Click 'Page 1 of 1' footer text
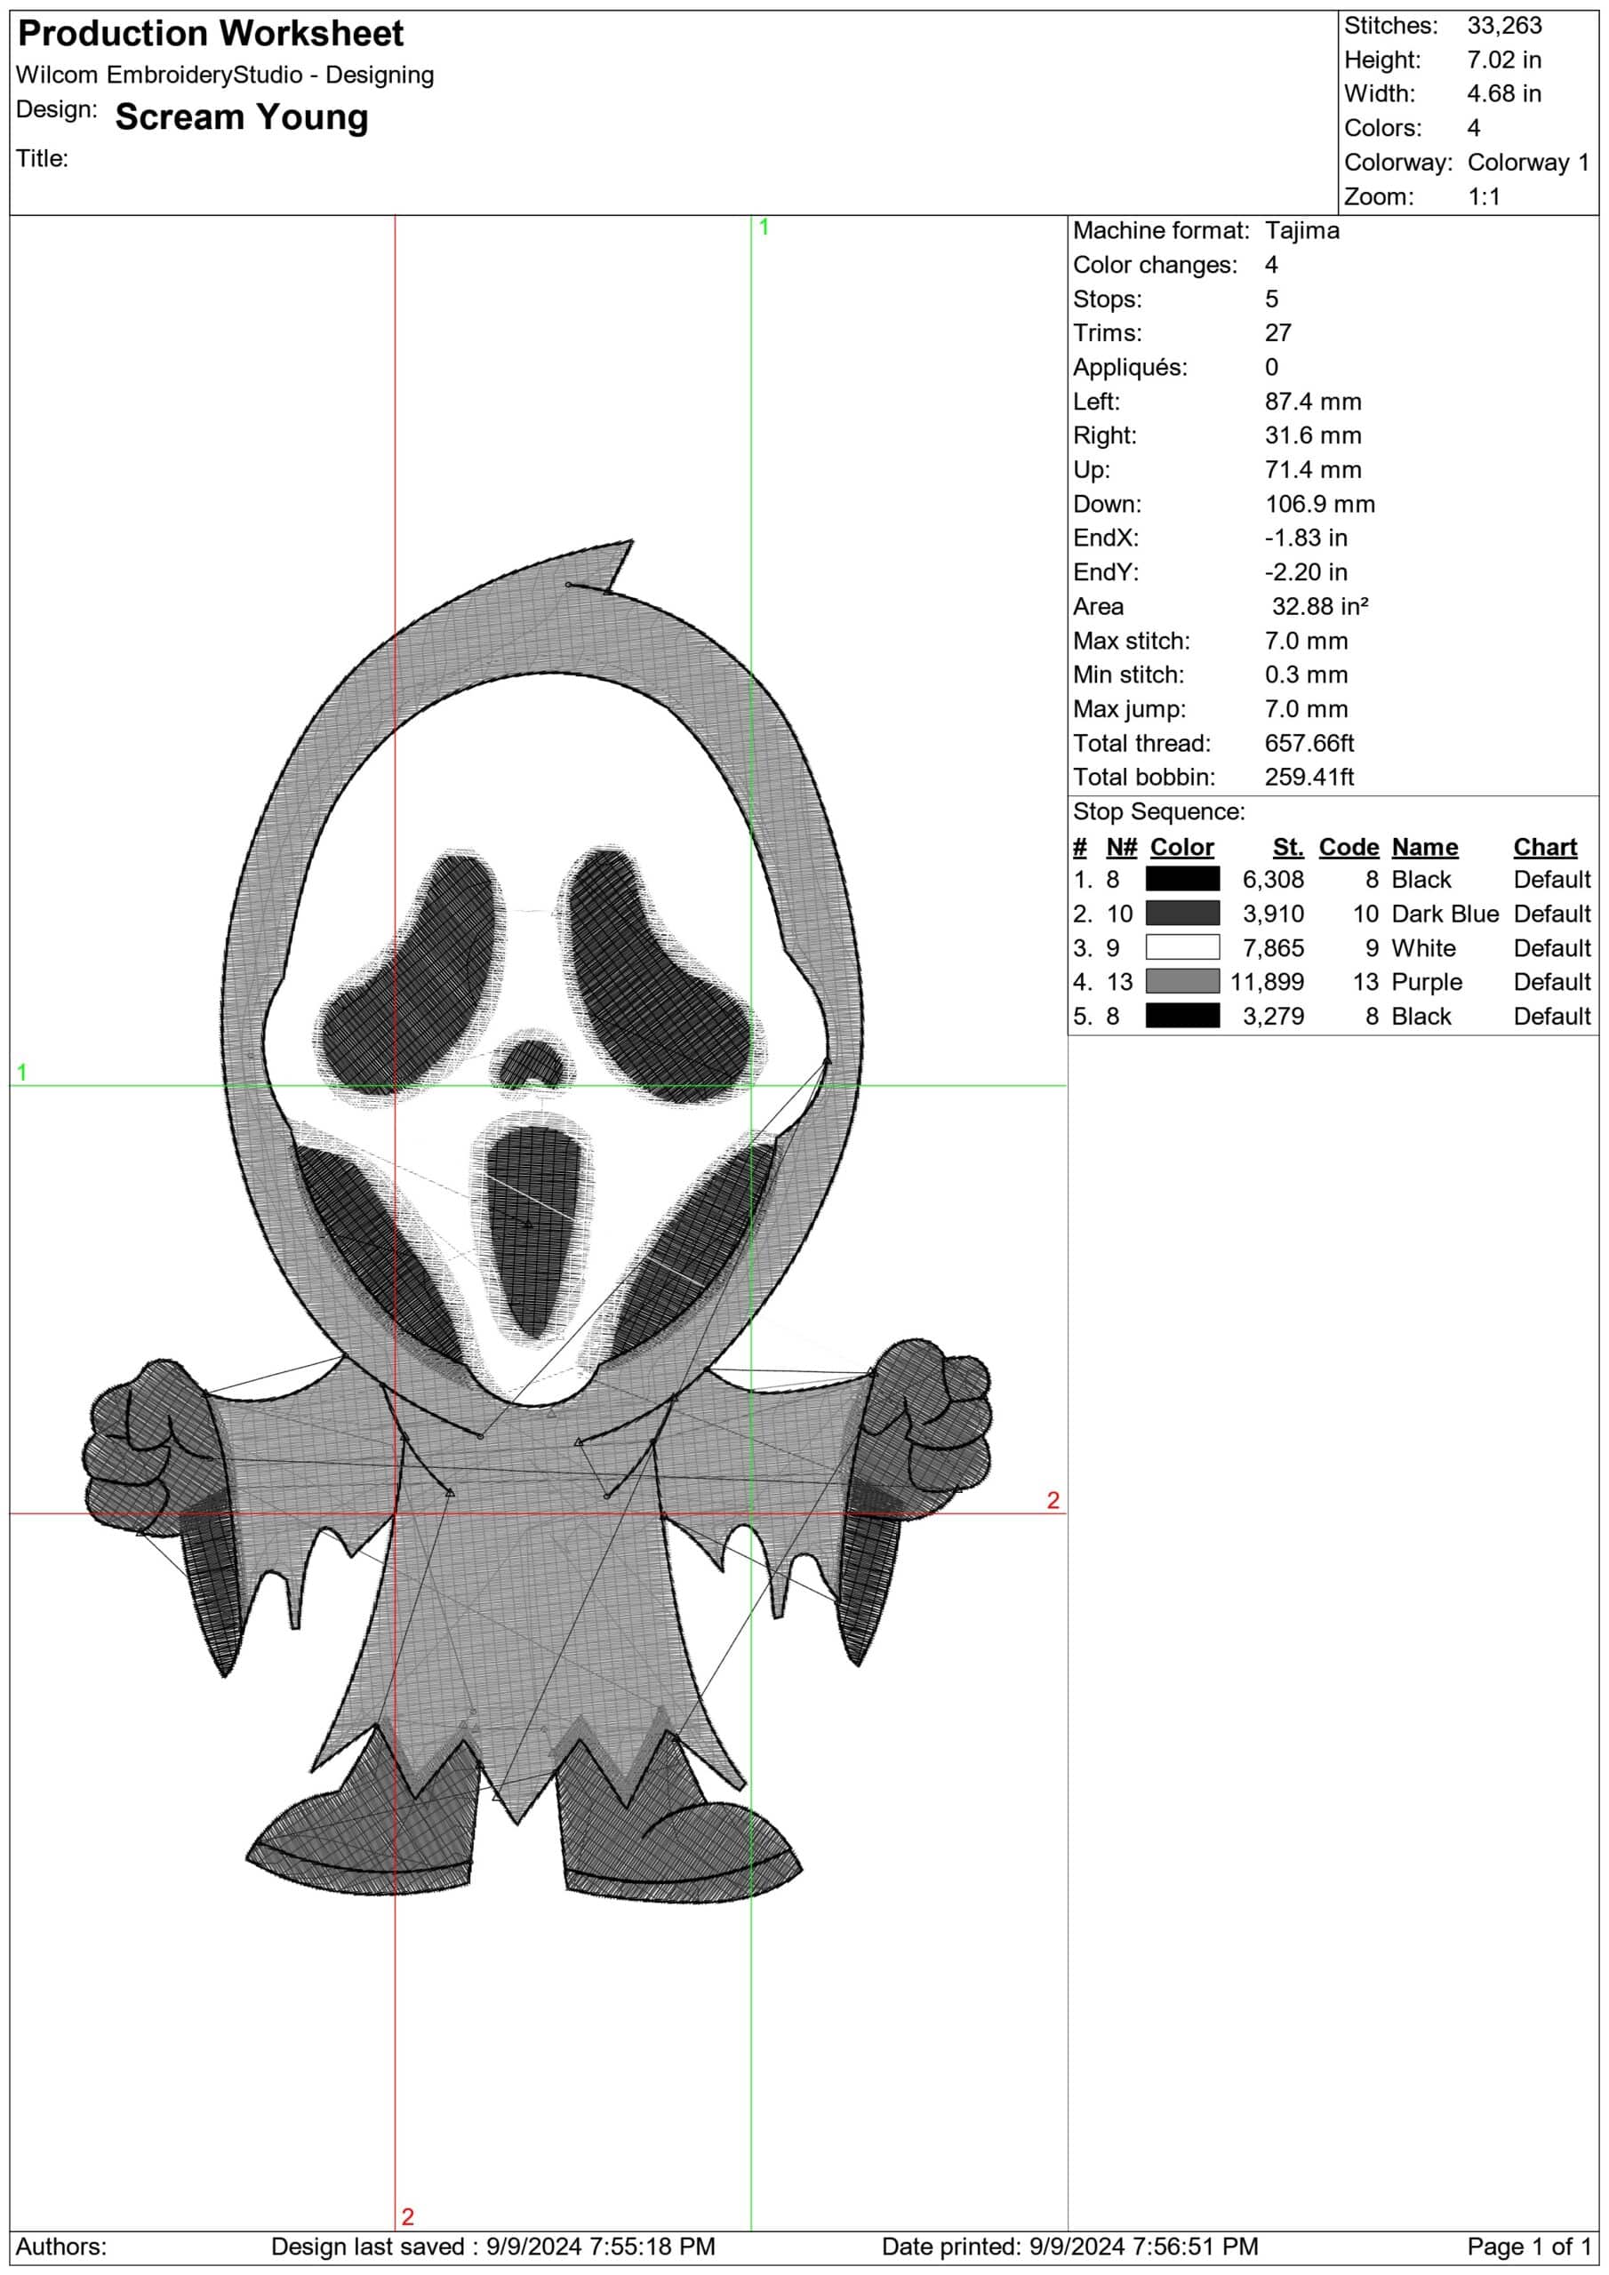This screenshot has width=1609, height=2275. point(1530,2247)
